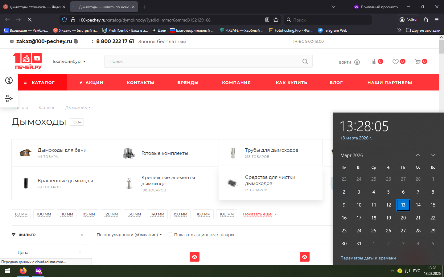Select March 20 in the calendar

point(403,218)
